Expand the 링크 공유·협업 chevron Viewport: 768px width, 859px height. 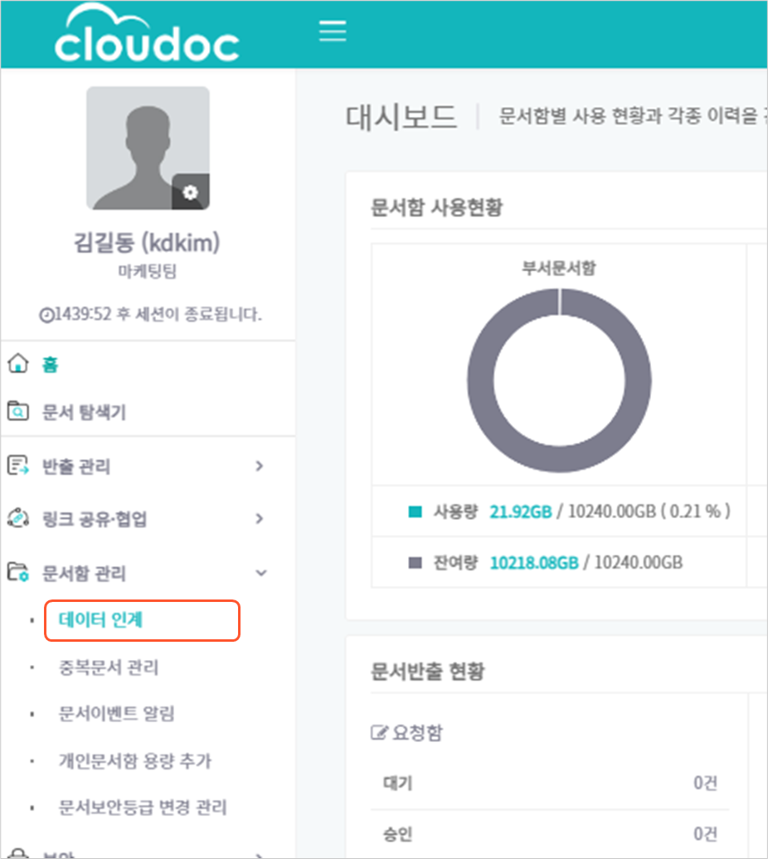click(x=260, y=518)
